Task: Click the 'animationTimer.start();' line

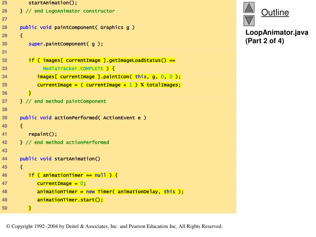Action: click(70, 200)
